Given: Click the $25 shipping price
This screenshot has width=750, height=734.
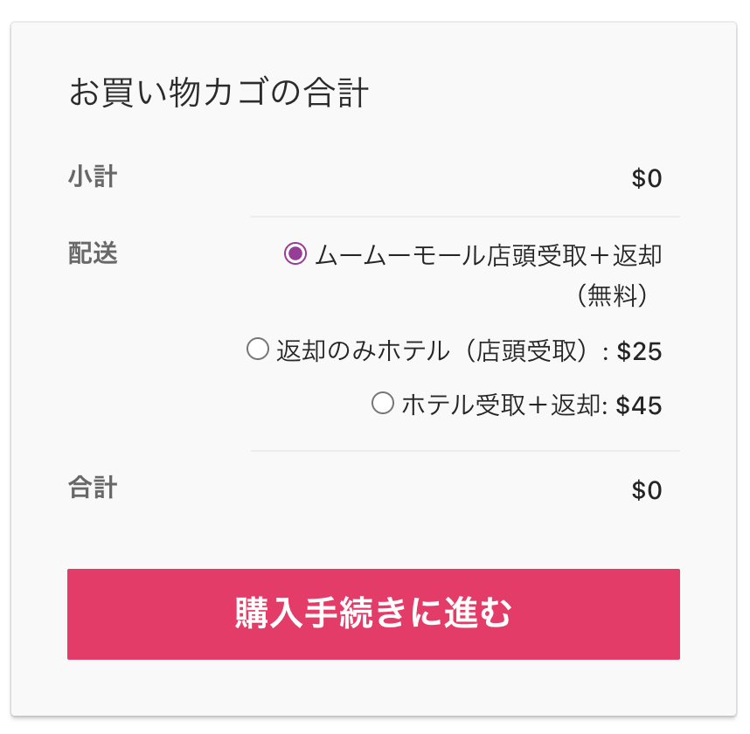Looking at the screenshot, I should [639, 352].
